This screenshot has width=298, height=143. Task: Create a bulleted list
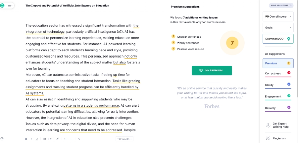pyautogui.click(x=71, y=139)
